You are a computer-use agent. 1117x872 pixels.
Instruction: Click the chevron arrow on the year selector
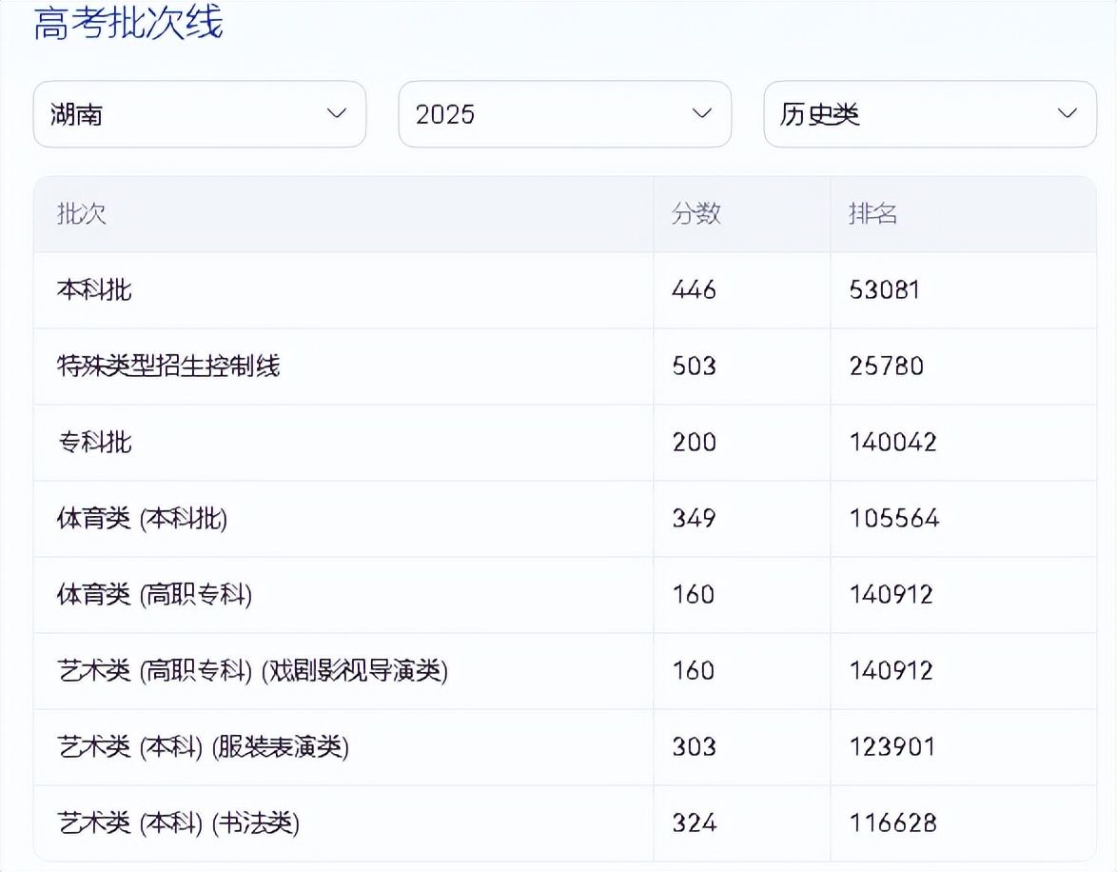tap(702, 114)
